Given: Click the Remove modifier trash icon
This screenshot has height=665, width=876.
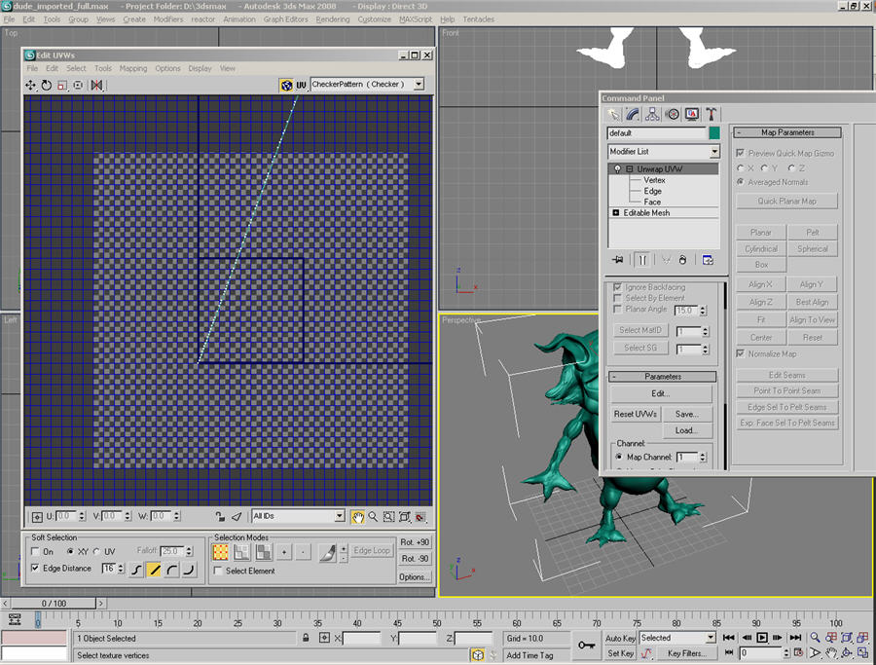Looking at the screenshot, I should [x=682, y=260].
